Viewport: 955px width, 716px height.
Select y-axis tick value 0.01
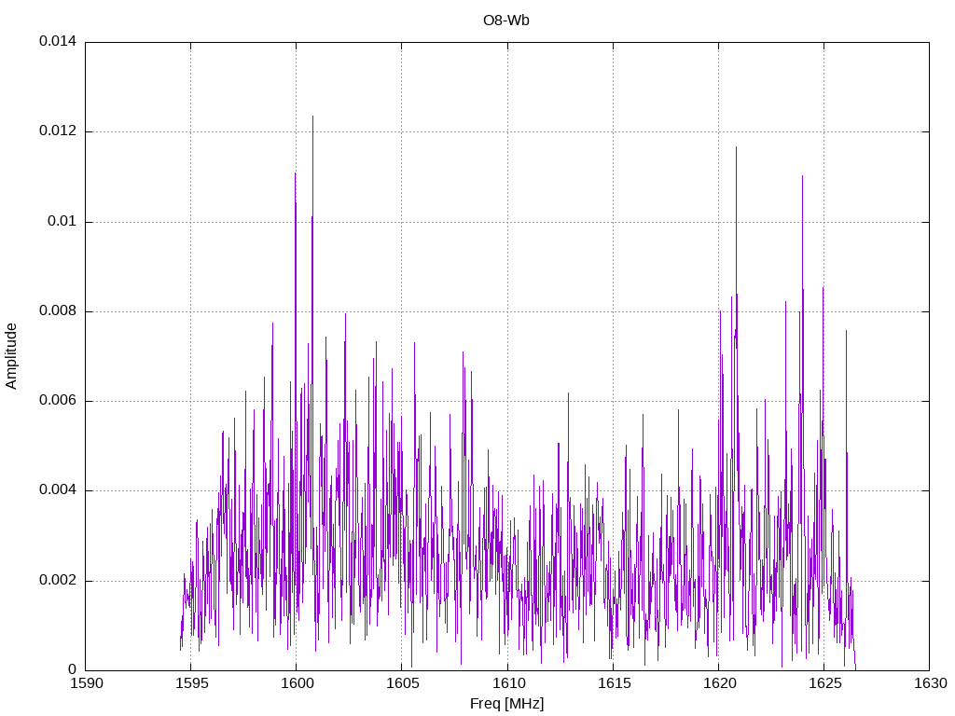click(x=62, y=221)
